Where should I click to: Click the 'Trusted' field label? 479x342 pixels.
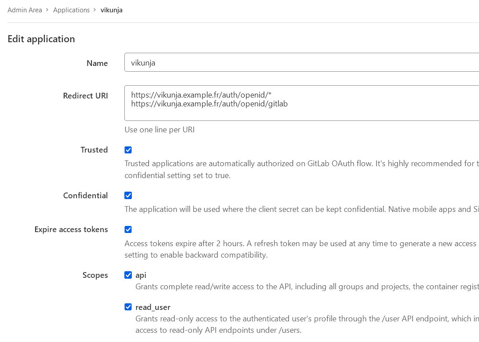pos(94,150)
